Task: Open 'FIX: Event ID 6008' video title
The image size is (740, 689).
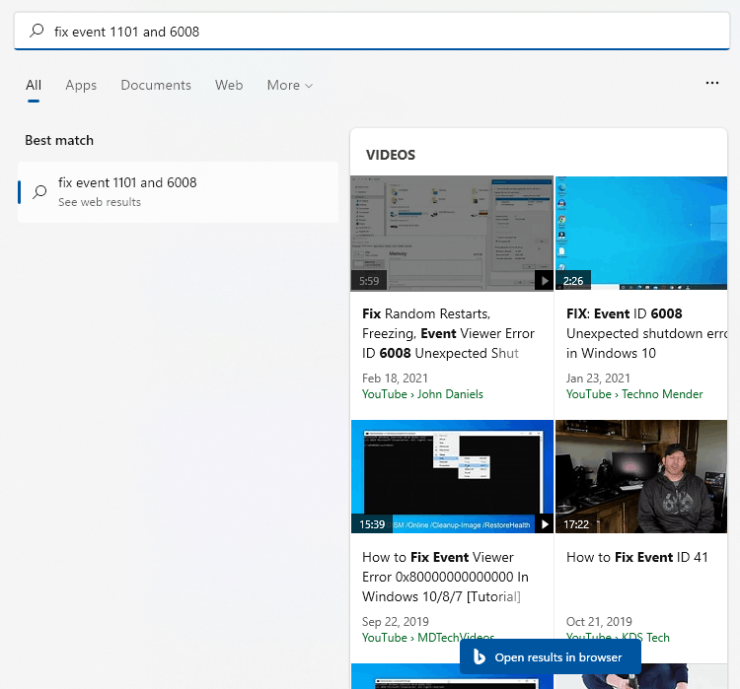Action: point(646,333)
